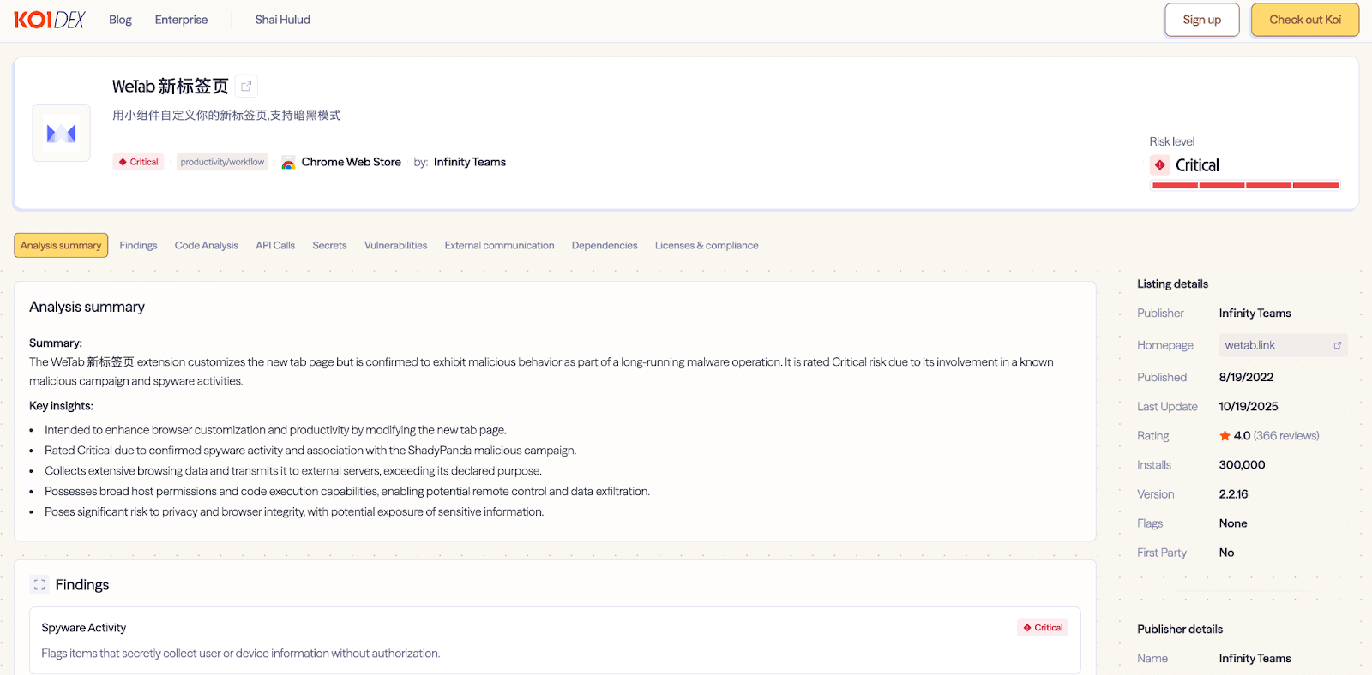Image resolution: width=1372 pixels, height=675 pixels.
Task: Switch to the External communication tab
Action: point(499,245)
